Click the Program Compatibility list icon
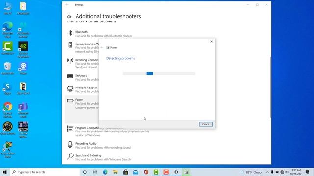 pyautogui.click(x=70, y=128)
